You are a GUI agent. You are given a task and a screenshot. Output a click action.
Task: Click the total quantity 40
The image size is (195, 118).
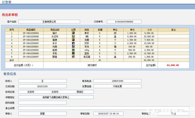pos(100,60)
